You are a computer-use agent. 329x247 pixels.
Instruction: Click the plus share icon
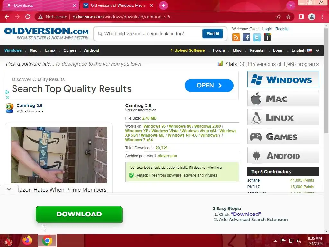coord(268,37)
